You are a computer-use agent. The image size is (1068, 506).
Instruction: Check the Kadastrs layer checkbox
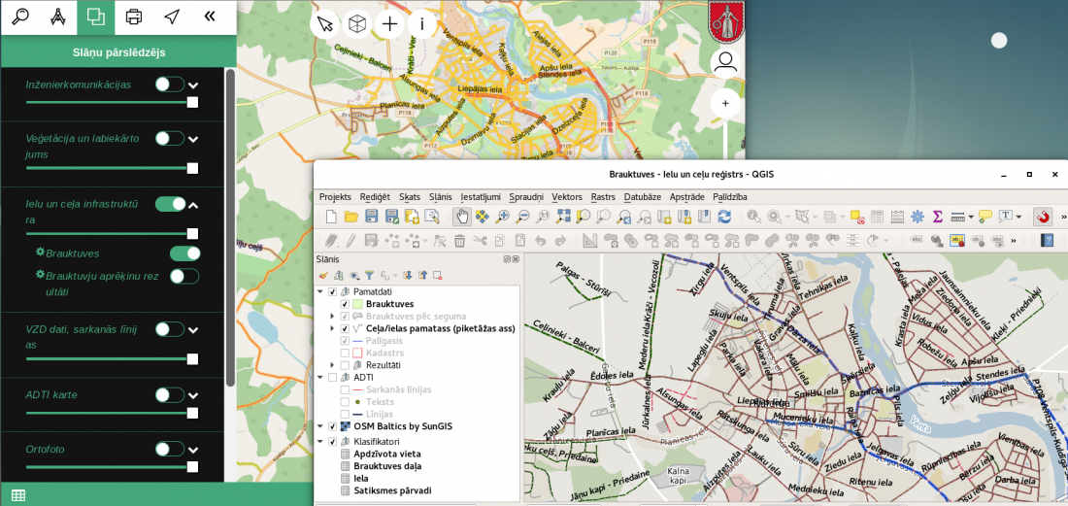pos(345,353)
